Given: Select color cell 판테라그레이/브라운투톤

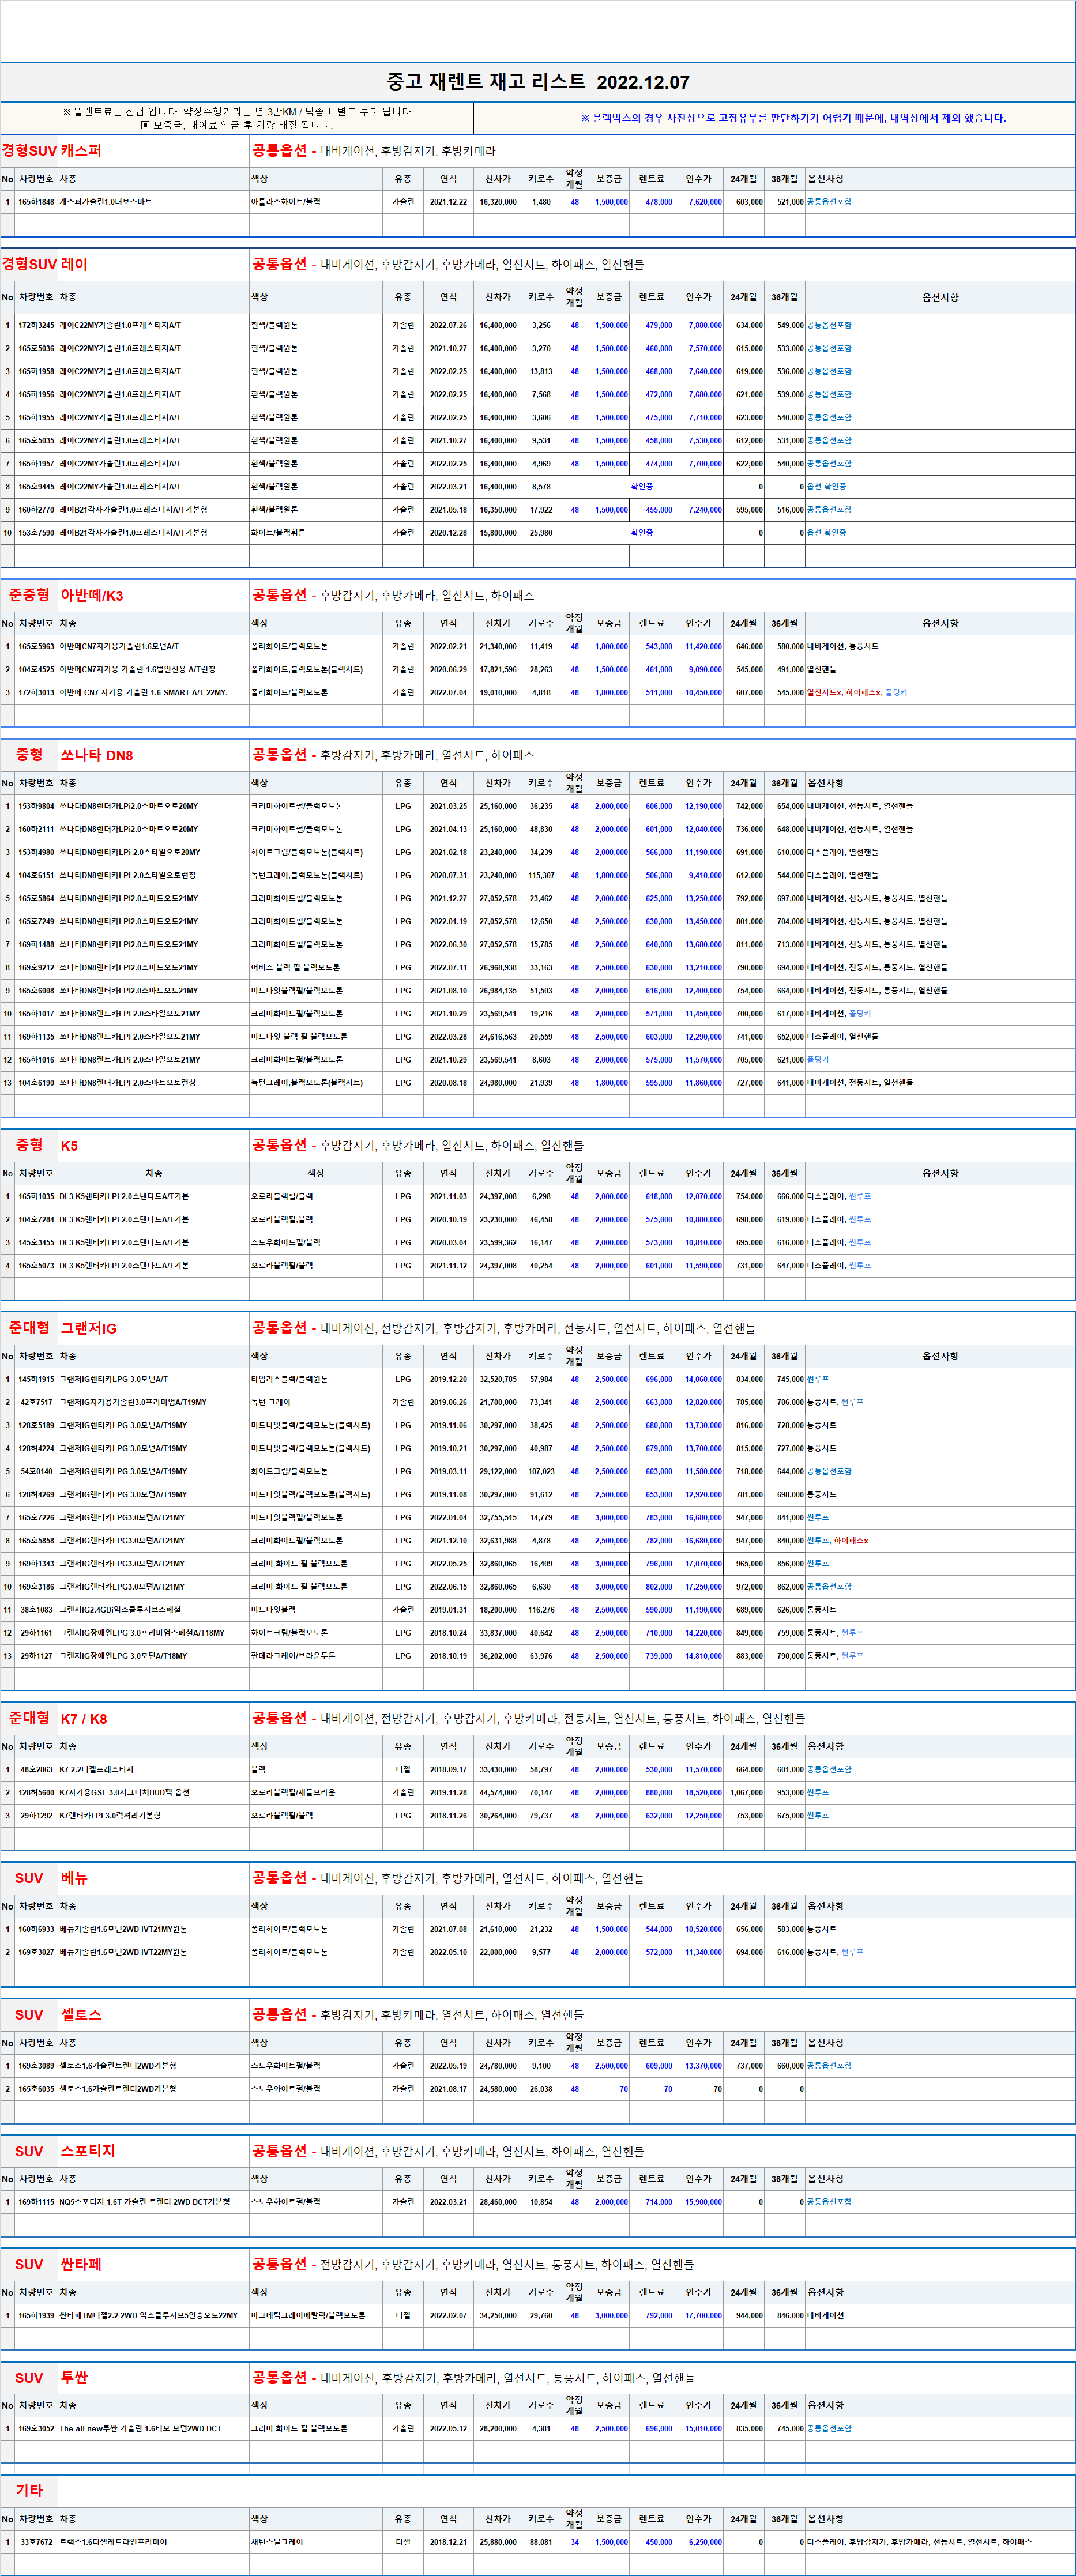Looking at the screenshot, I should (293, 1656).
